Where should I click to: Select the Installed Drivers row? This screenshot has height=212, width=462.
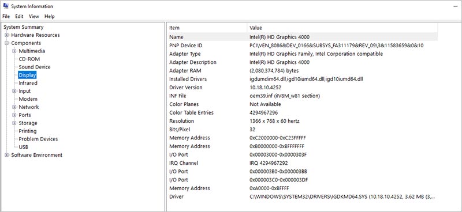click(303, 79)
